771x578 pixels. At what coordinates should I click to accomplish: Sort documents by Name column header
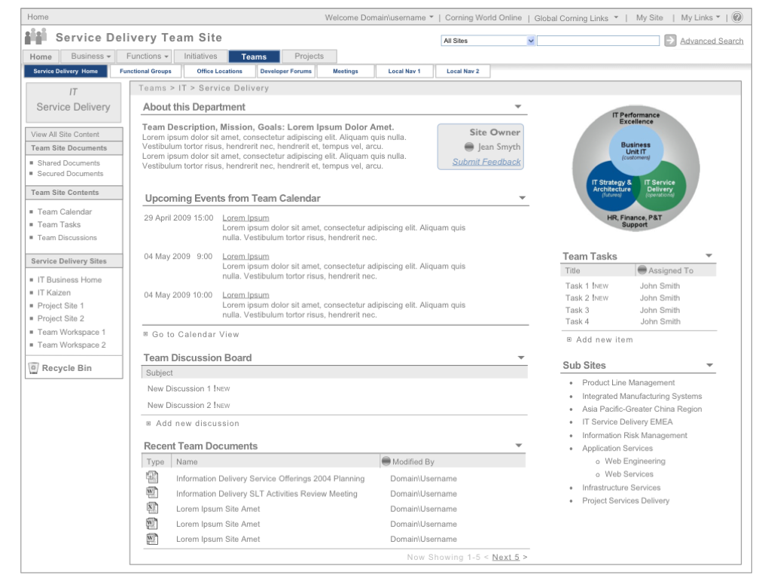(187, 461)
